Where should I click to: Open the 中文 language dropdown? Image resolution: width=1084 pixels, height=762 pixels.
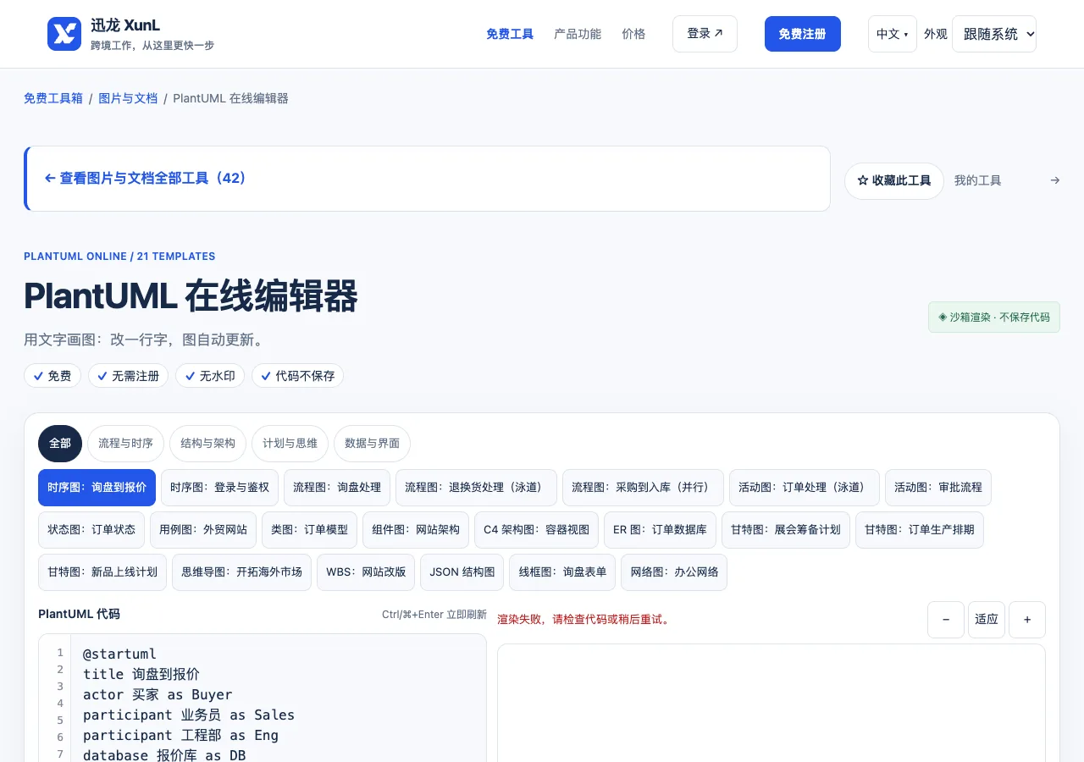(x=892, y=34)
